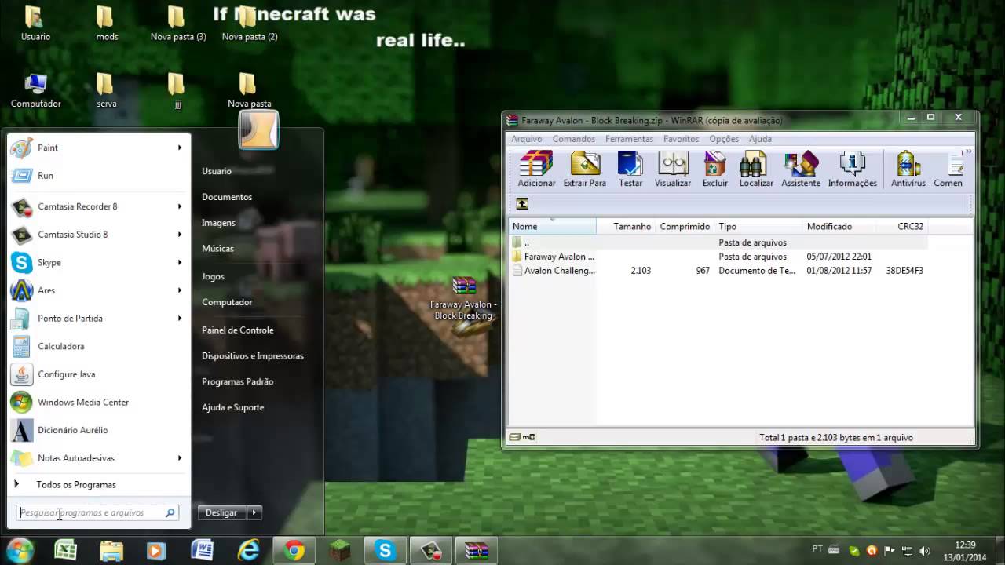Click the Excel icon on the taskbar
This screenshot has height=565, width=1005.
65,551
